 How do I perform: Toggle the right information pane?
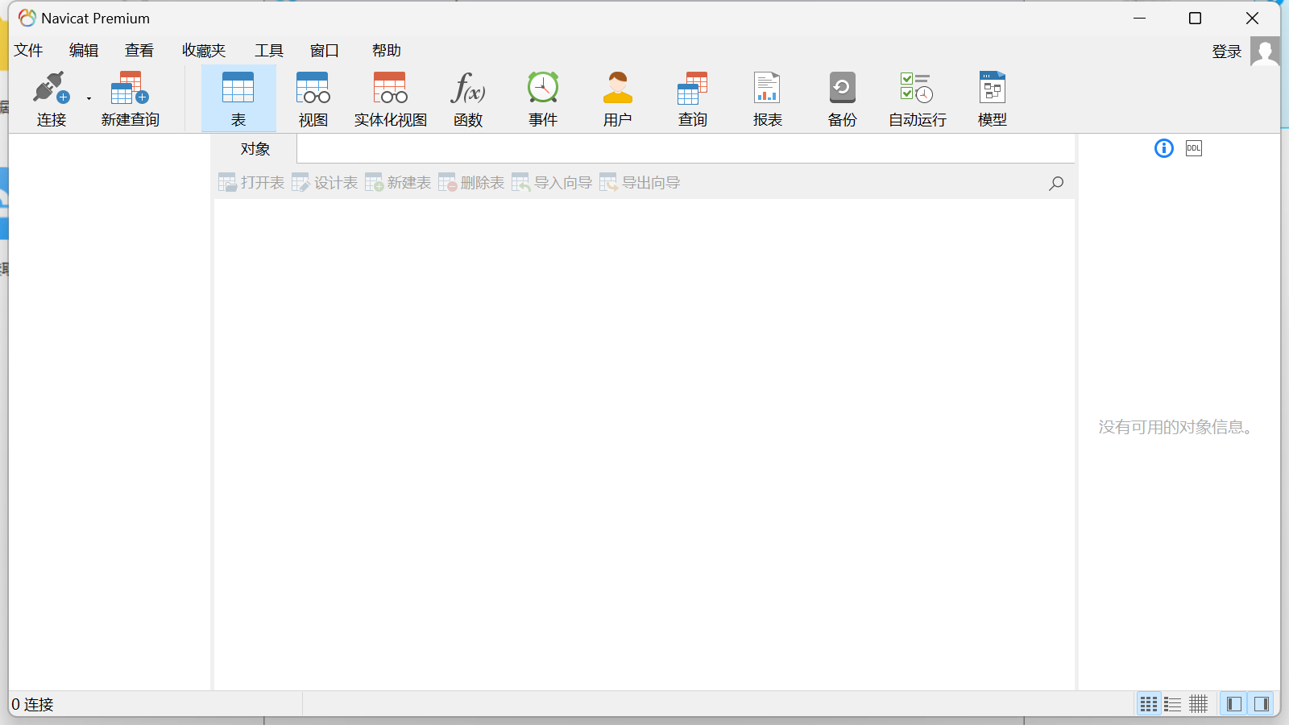(x=1261, y=704)
